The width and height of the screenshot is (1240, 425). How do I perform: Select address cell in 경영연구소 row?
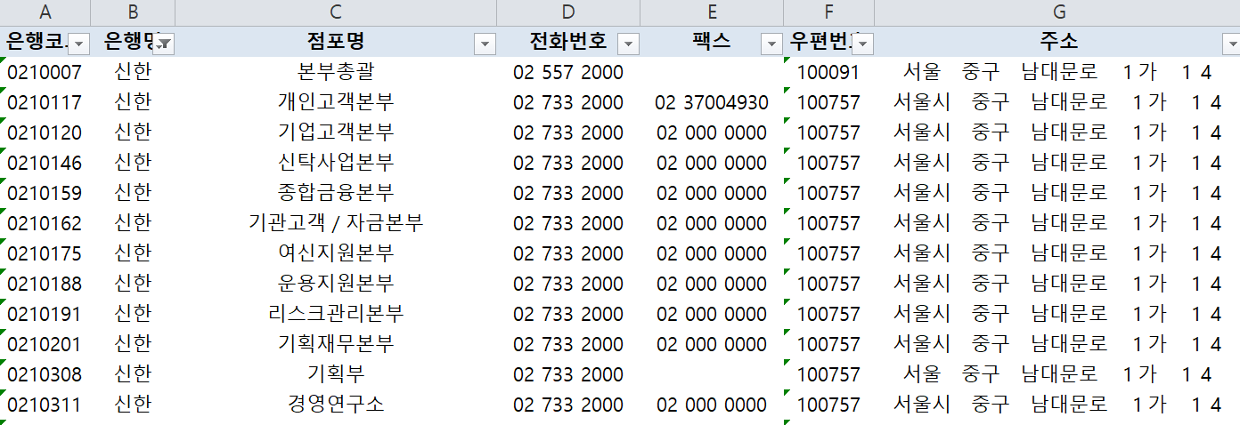tap(1056, 405)
